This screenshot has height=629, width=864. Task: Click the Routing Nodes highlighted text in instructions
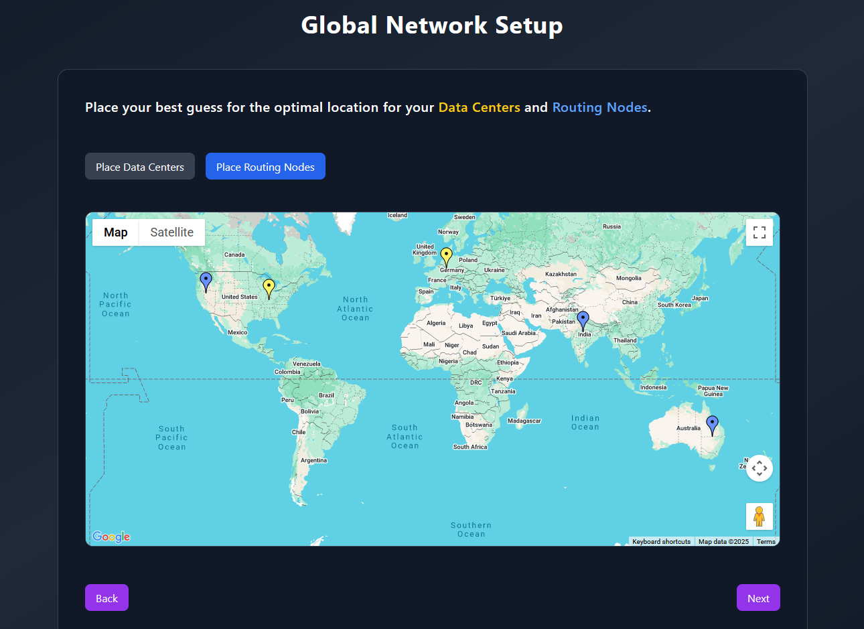pos(599,107)
